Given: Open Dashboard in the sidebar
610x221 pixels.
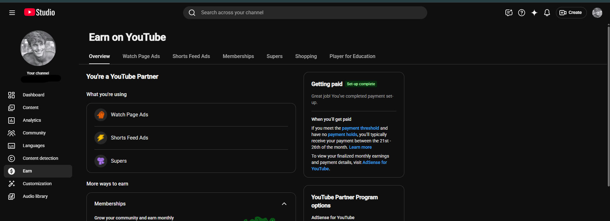Looking at the screenshot, I should [x=38, y=95].
